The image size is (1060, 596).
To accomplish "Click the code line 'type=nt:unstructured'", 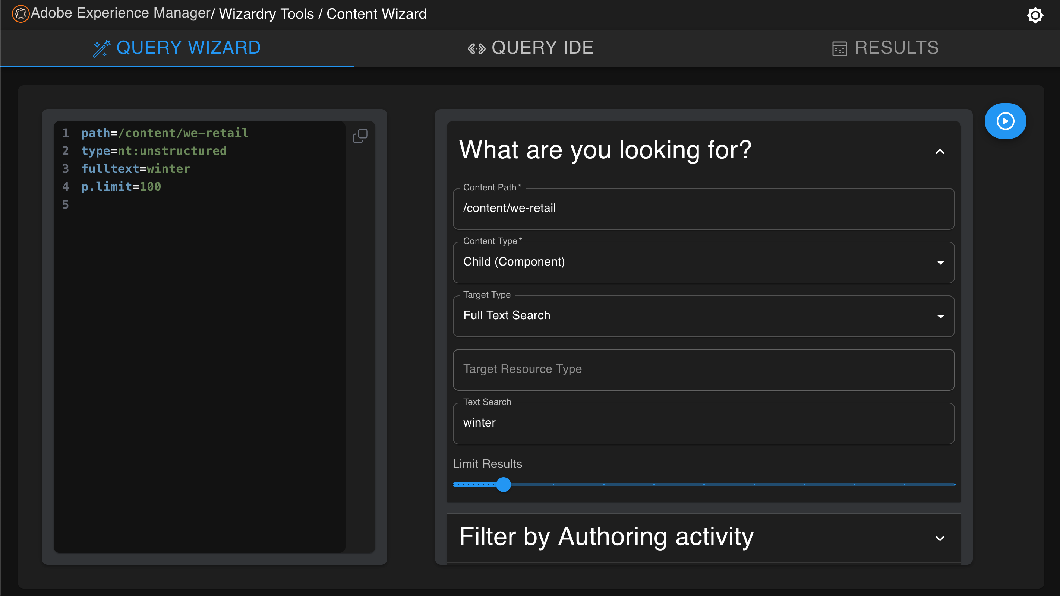I will 154,151.
